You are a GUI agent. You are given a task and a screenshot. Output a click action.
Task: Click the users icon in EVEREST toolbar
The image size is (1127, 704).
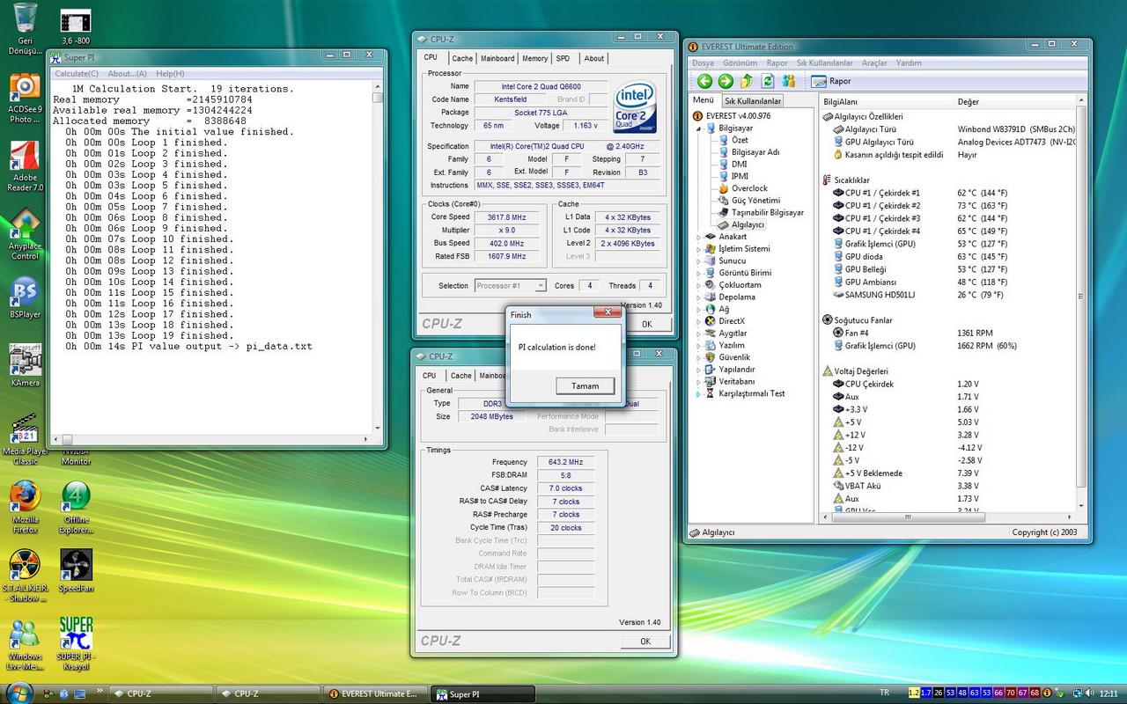789,81
